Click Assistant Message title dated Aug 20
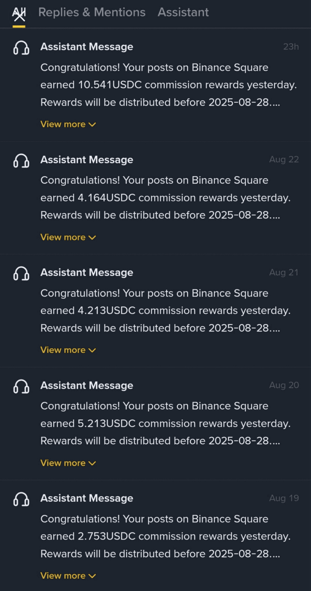This screenshot has height=591, width=311. (x=87, y=385)
